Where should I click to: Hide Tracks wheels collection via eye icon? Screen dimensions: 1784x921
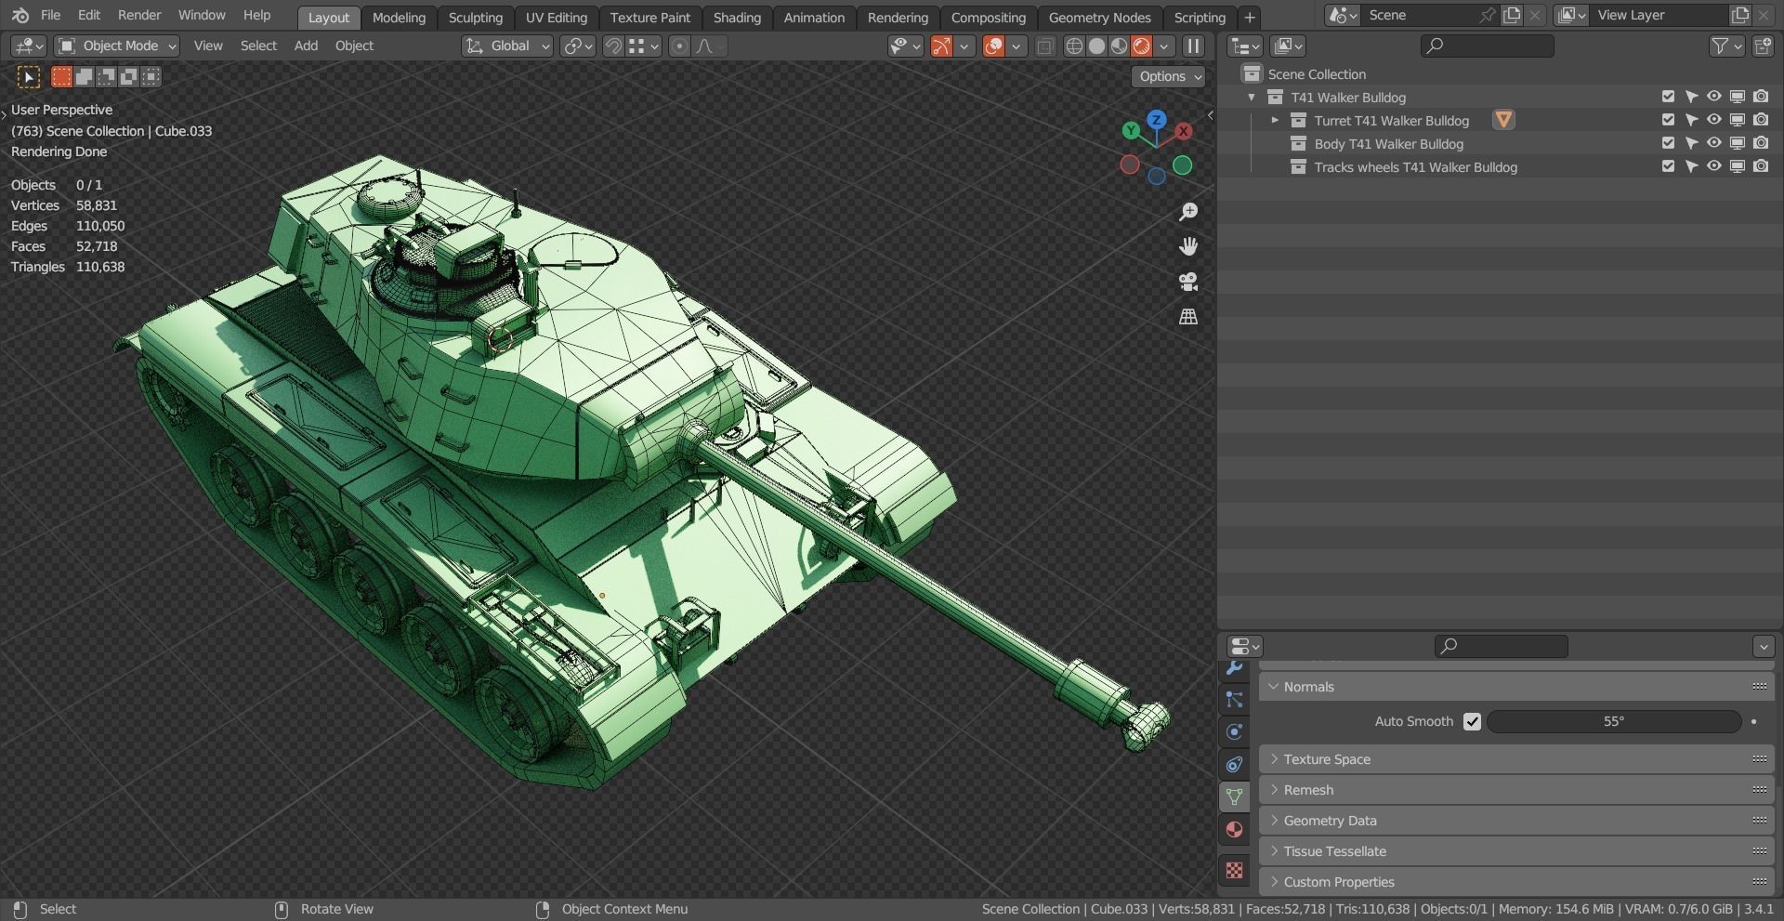[1714, 166]
